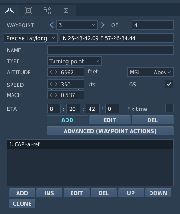This screenshot has width=180, height=214.
Task: Click DEL action button below list
Action: 104,193
